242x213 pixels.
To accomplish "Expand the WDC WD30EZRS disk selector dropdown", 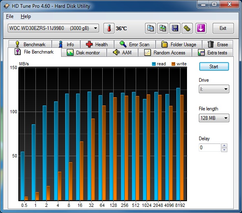I will click(x=53, y=28).
